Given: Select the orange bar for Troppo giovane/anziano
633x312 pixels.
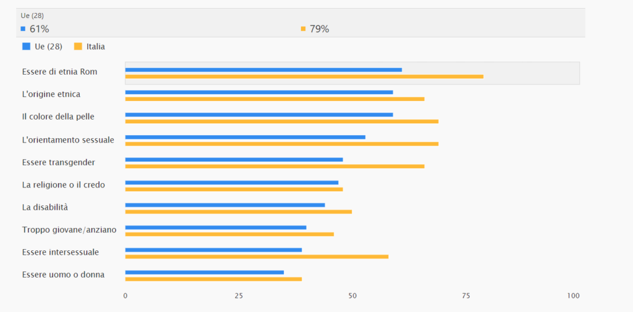Looking at the screenshot, I should [x=229, y=234].
